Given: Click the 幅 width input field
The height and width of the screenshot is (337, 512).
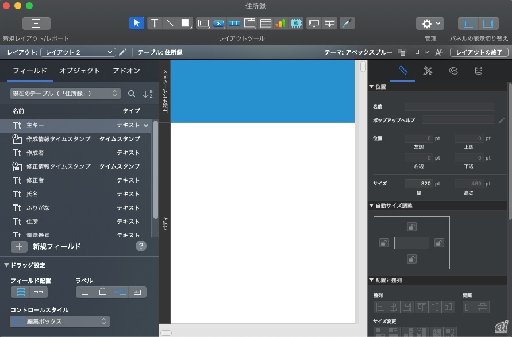Looking at the screenshot, I should click(x=418, y=184).
